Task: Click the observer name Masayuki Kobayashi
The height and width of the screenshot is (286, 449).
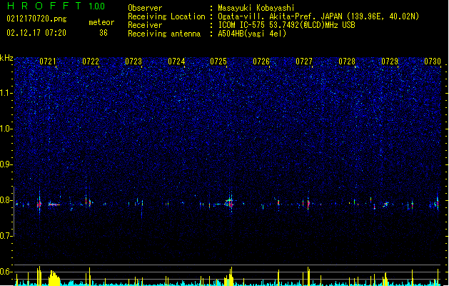Action: point(256,8)
